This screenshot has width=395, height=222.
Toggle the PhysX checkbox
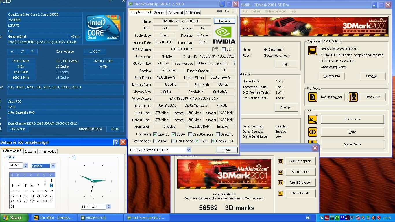tap(197, 141)
